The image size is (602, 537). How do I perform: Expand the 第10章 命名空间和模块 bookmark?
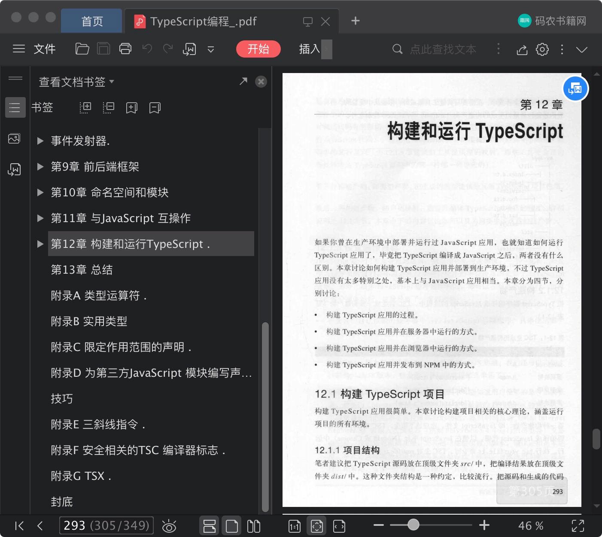tap(40, 192)
